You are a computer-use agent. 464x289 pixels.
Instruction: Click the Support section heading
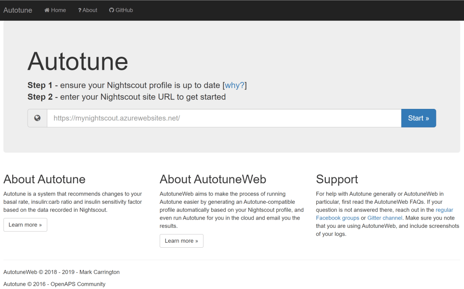[337, 179]
